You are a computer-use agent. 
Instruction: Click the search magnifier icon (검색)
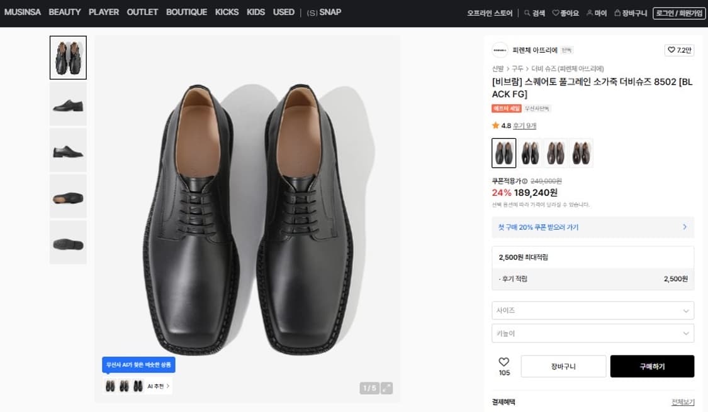coord(527,13)
